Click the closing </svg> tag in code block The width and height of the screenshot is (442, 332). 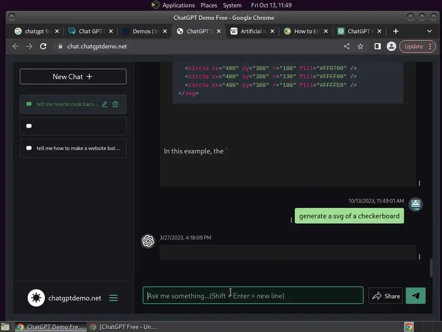click(x=188, y=93)
